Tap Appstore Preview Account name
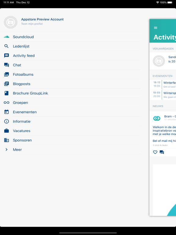Viewport: 176px width, 235px height. point(42,19)
